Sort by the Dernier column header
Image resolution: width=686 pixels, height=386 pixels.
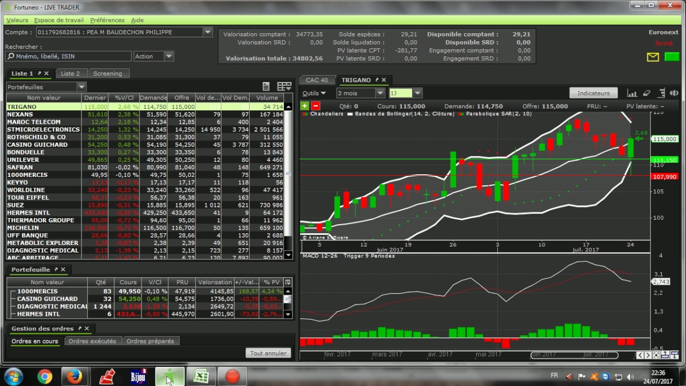pyautogui.click(x=95, y=98)
